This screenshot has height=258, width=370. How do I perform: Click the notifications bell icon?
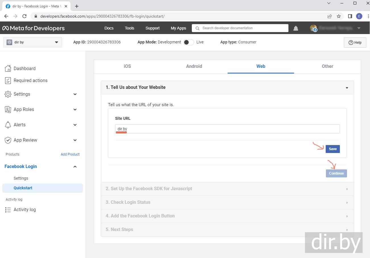click(296, 28)
